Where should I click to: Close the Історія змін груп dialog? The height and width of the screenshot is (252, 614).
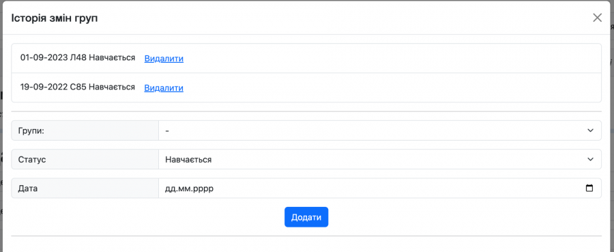[x=597, y=18]
